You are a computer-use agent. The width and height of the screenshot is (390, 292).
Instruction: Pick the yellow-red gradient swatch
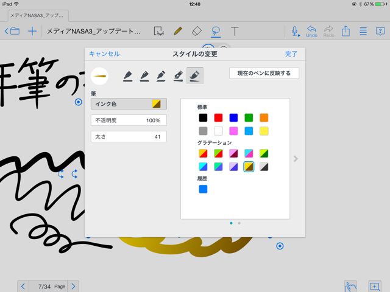point(203,153)
